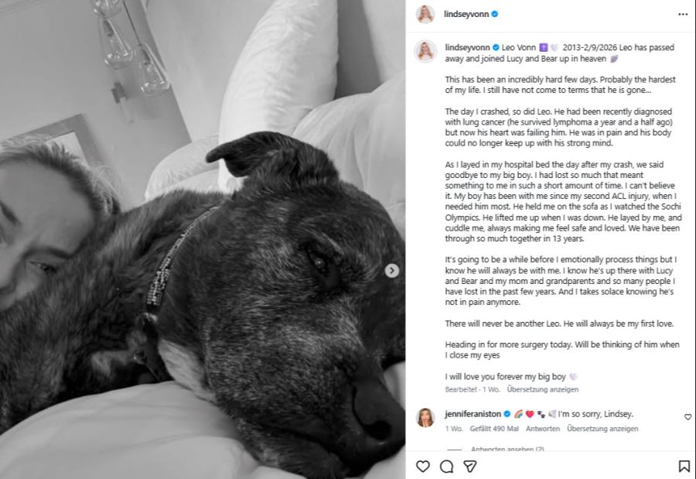
Task: View likes via 'Gefällt 490 Mal'
Action: click(494, 429)
